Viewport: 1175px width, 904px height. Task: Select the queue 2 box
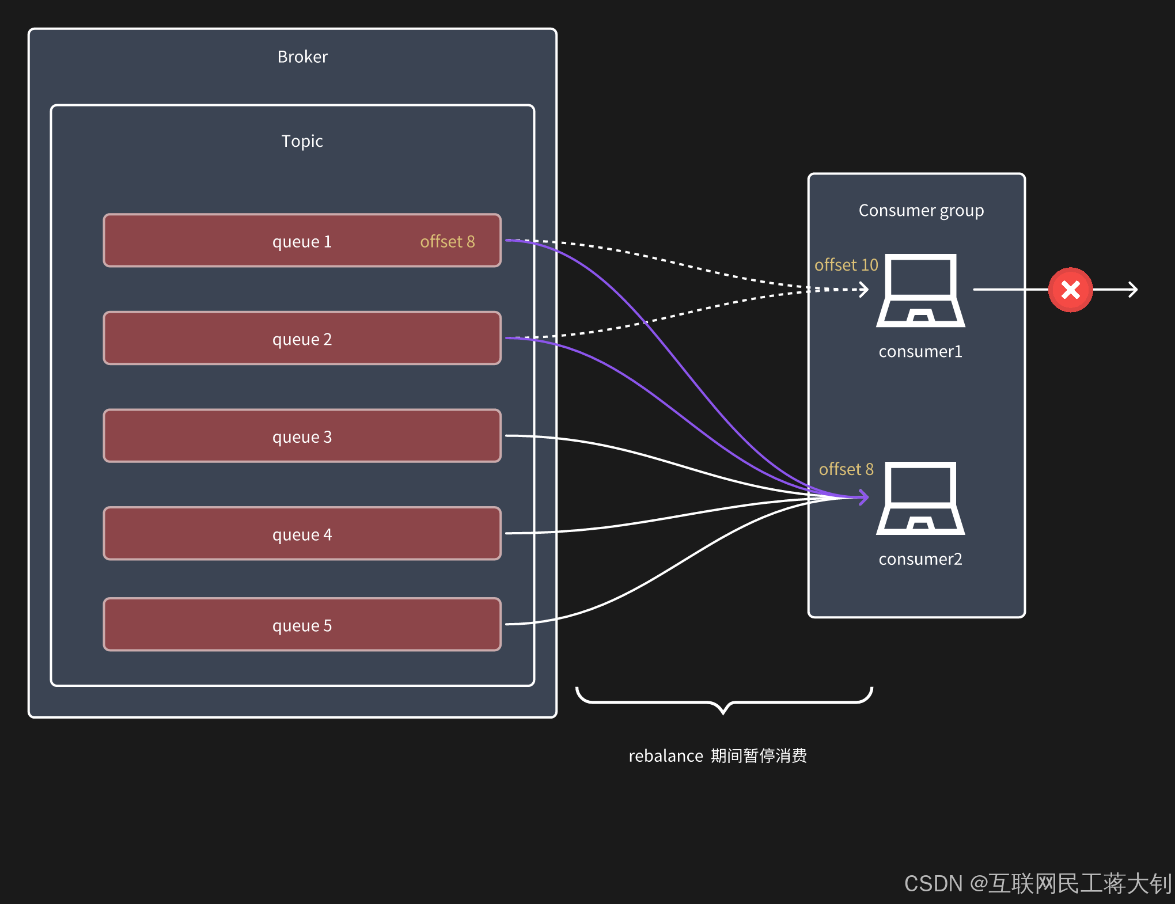point(302,339)
